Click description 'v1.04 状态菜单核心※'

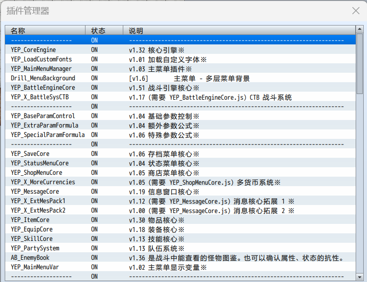pyautogui.click(x=164, y=163)
